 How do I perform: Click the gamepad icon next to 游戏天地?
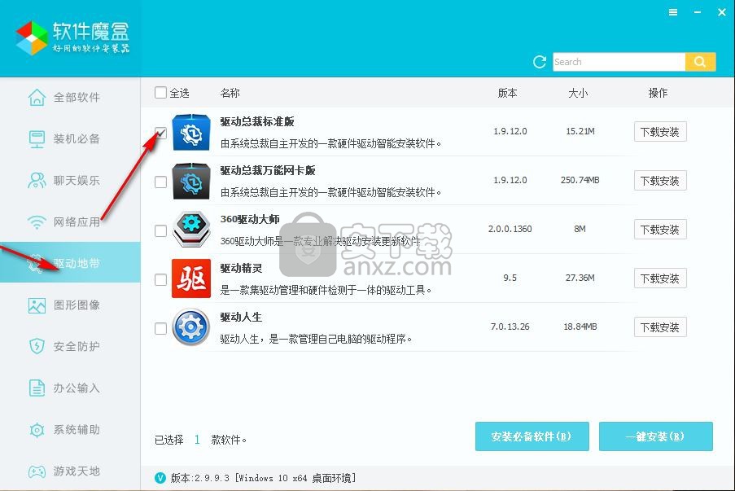pyautogui.click(x=37, y=471)
